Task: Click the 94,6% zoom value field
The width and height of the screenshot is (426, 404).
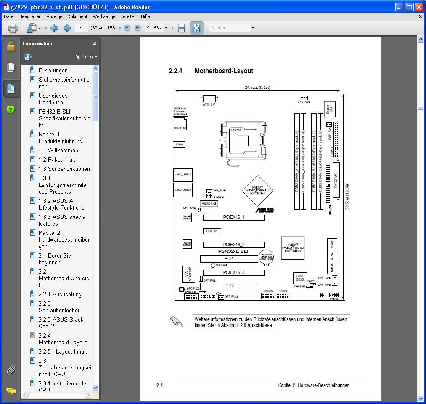Action: click(x=154, y=28)
